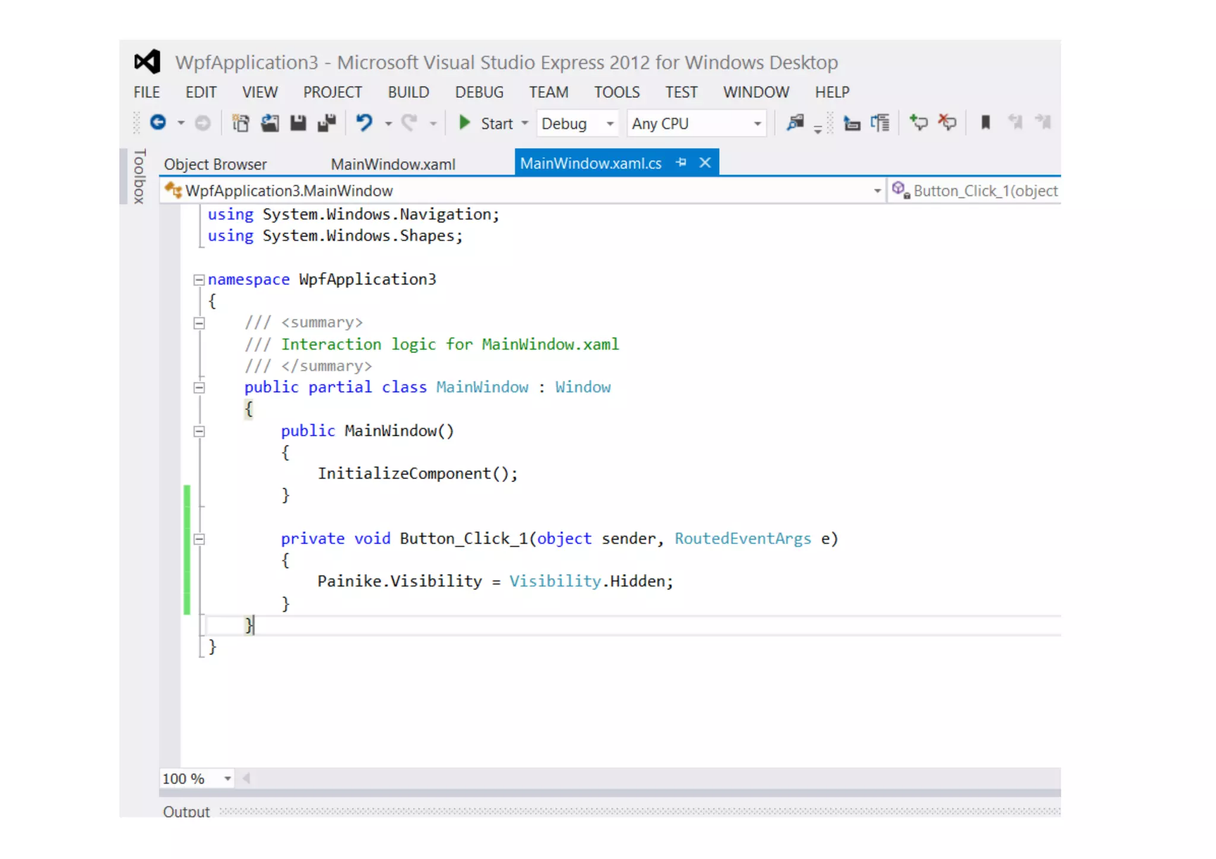This screenshot has height=859, width=1216.
Task: Click the greyed Navigate Forward button
Action: pyautogui.click(x=202, y=123)
